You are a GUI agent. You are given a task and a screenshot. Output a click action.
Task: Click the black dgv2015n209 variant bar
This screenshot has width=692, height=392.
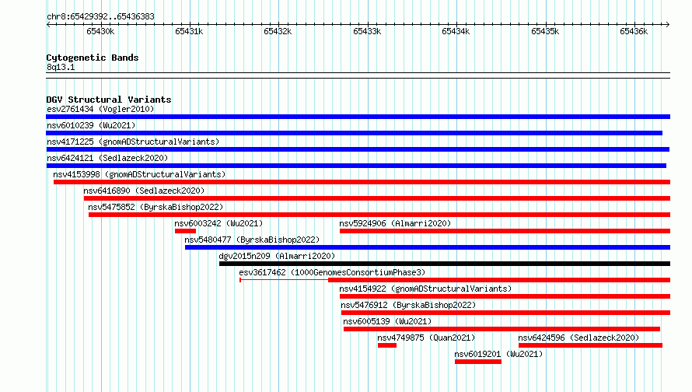click(x=445, y=264)
